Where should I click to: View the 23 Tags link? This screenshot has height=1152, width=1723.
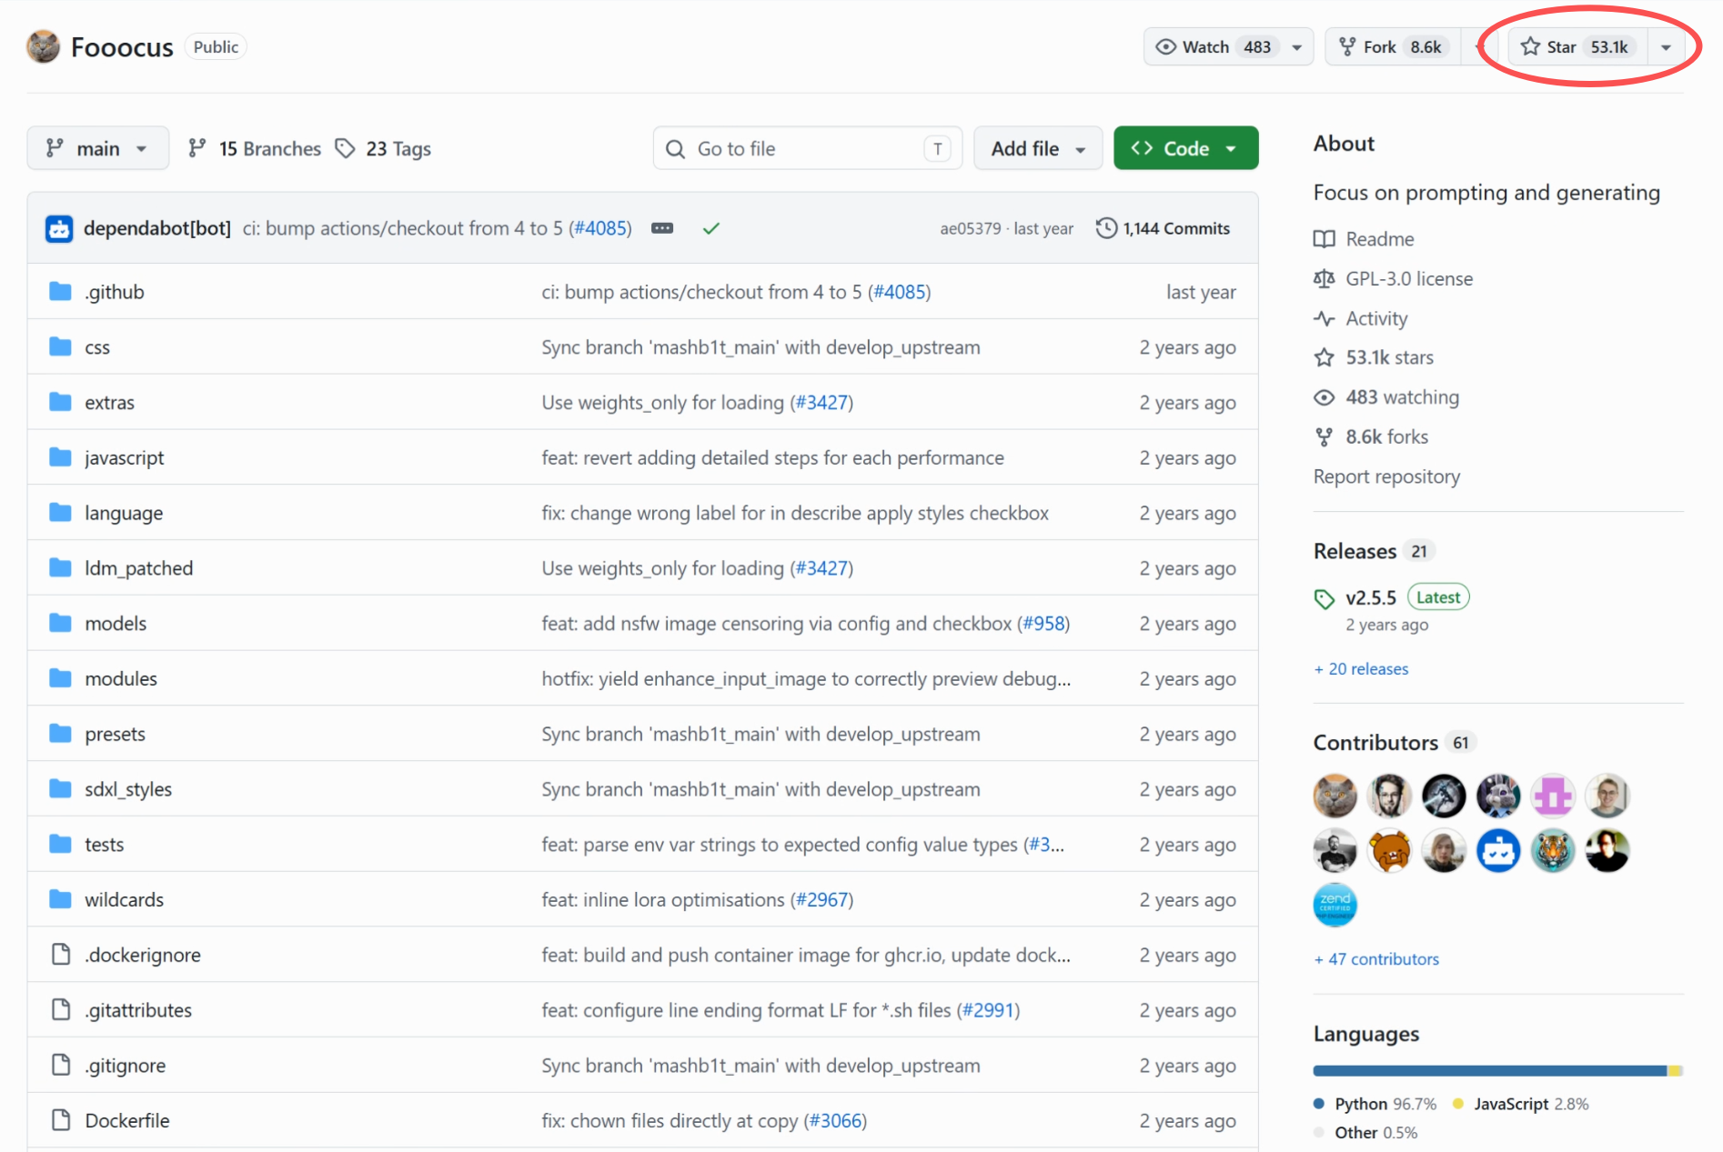pos(383,148)
